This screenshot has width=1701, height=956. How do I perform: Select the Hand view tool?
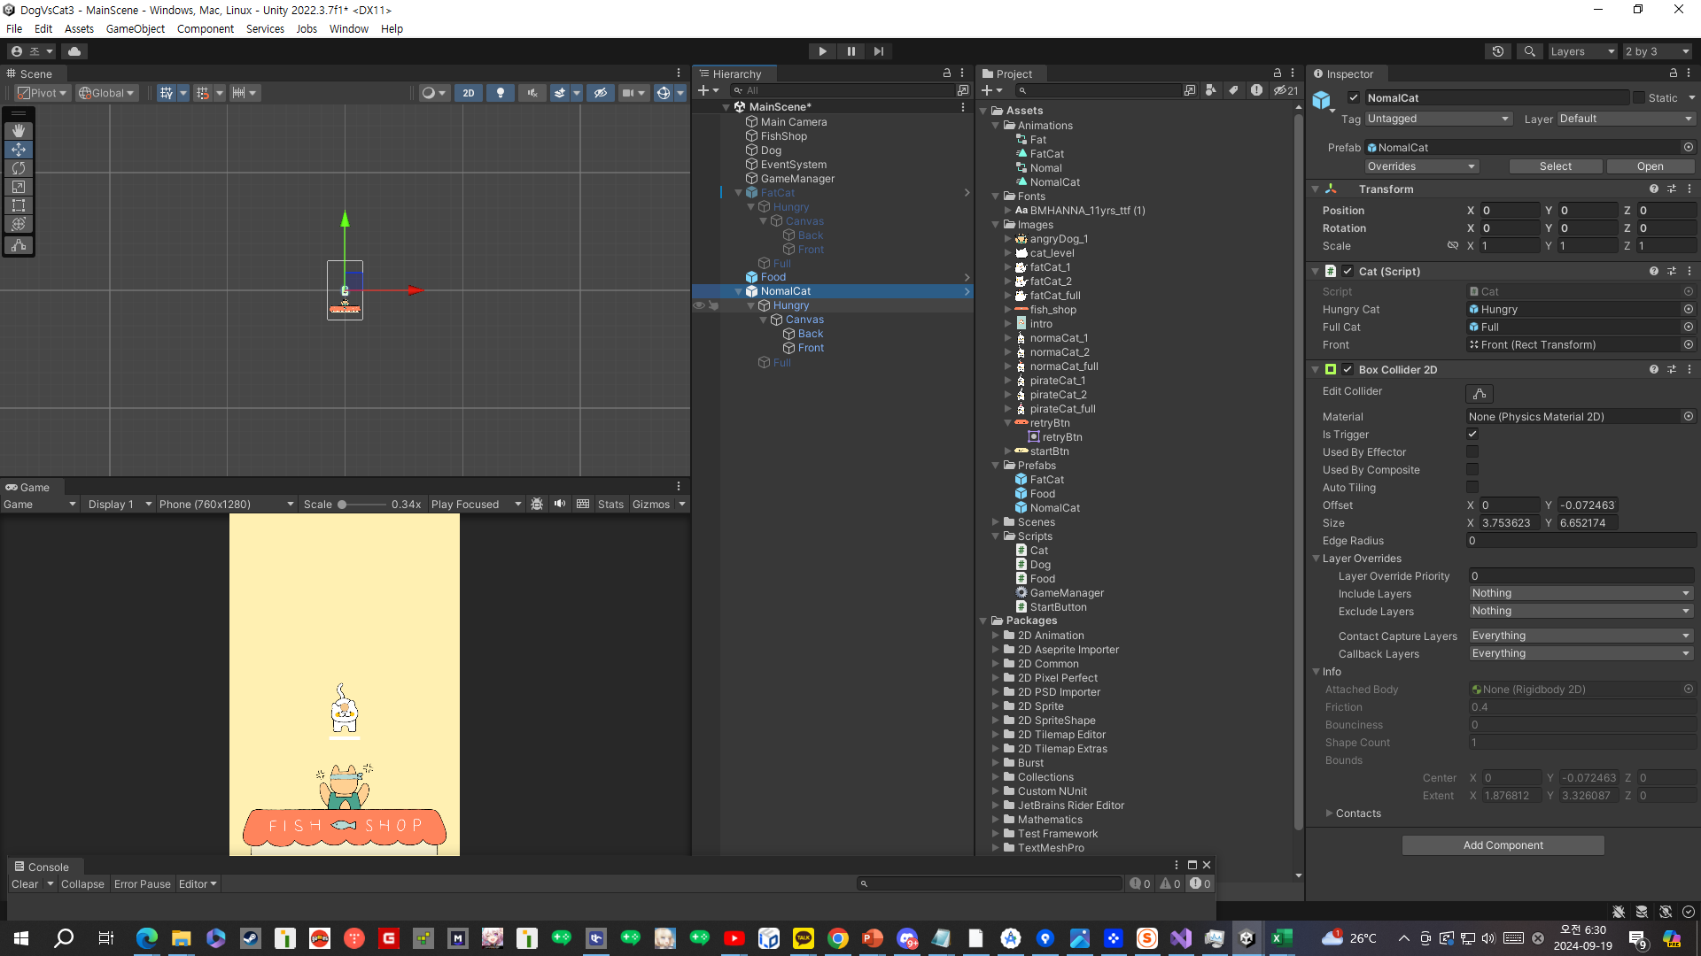tap(19, 131)
